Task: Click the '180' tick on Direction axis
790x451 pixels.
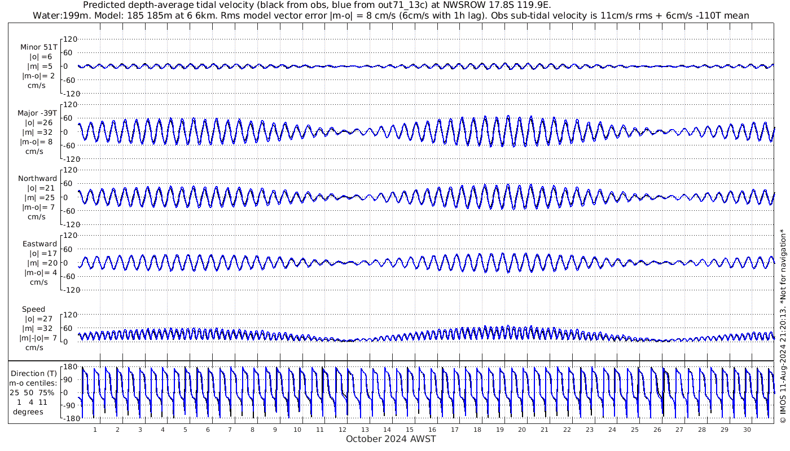Action: (70, 367)
